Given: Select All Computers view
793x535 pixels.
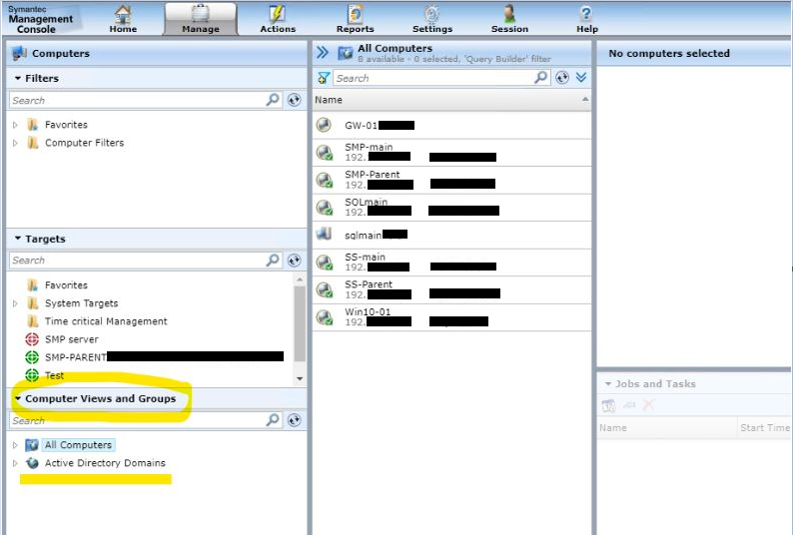Looking at the screenshot, I should point(78,445).
